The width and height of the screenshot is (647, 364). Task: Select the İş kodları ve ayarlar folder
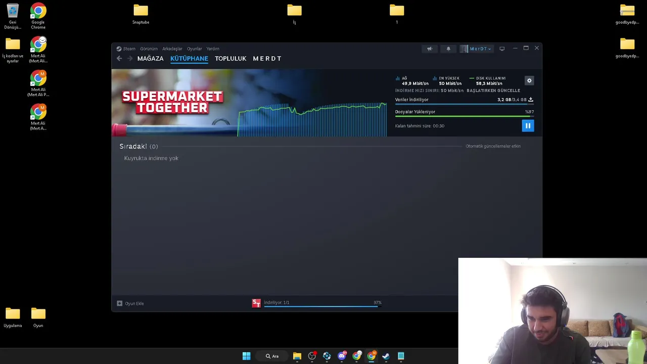tap(13, 50)
